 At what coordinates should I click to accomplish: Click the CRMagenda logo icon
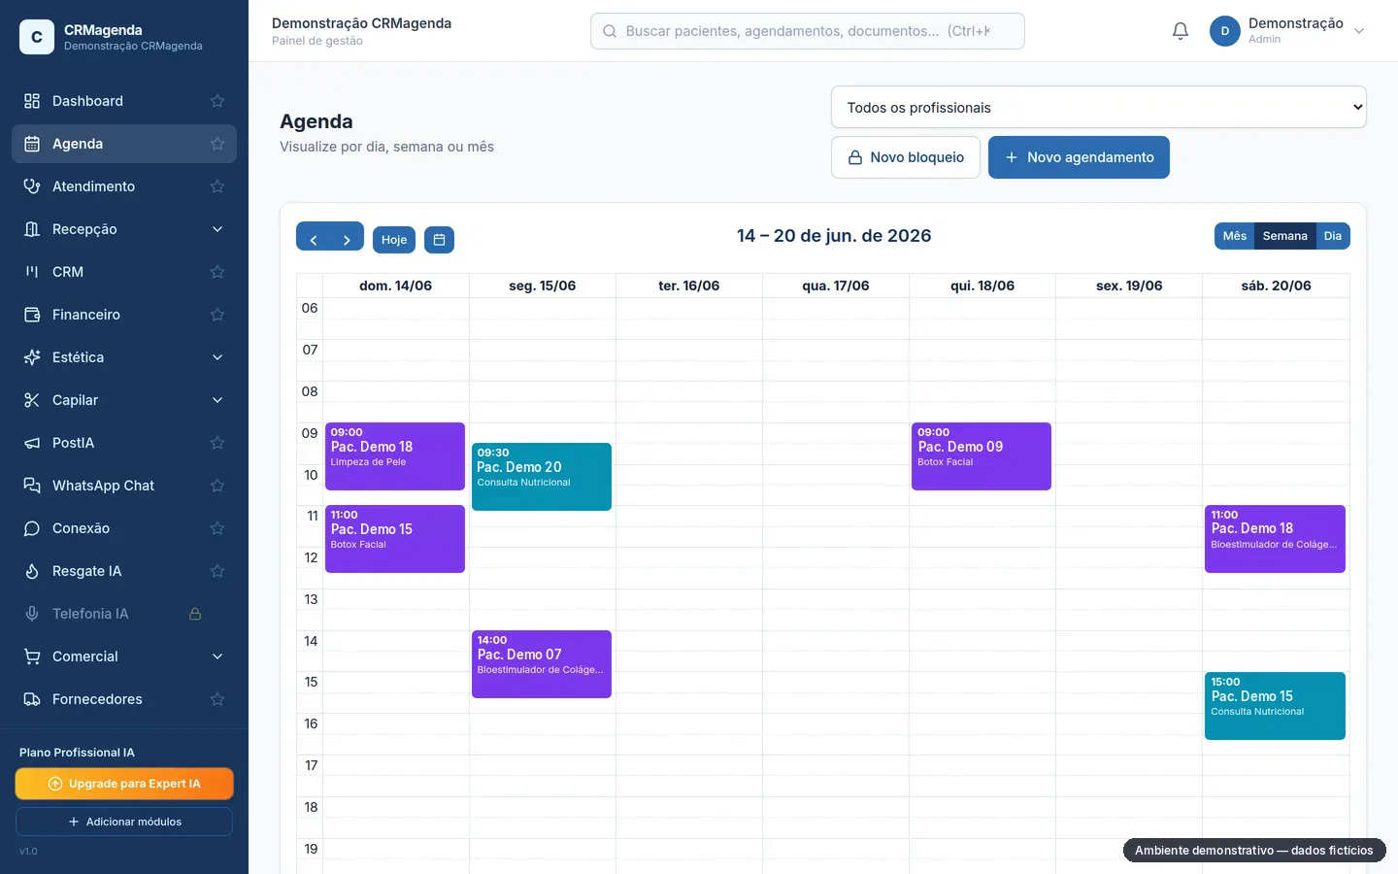pyautogui.click(x=37, y=37)
